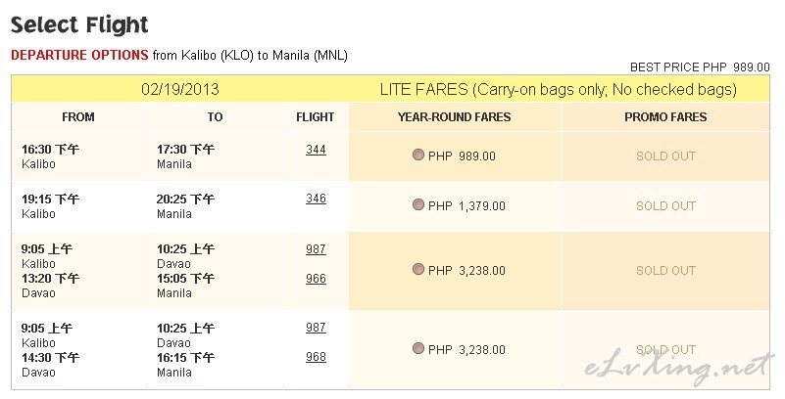Open flight 968 details link

point(316,357)
